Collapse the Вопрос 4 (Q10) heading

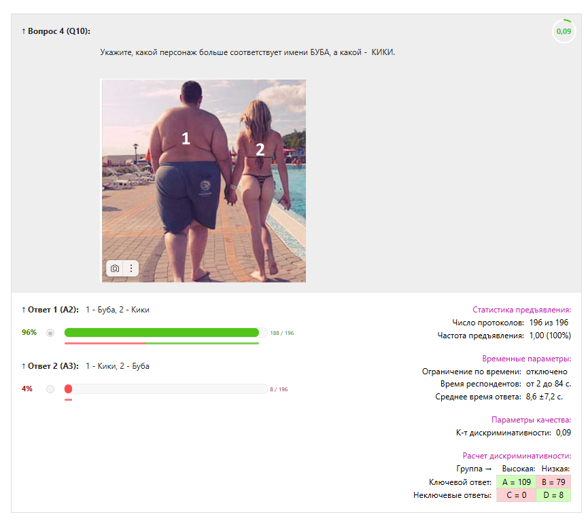(x=56, y=31)
